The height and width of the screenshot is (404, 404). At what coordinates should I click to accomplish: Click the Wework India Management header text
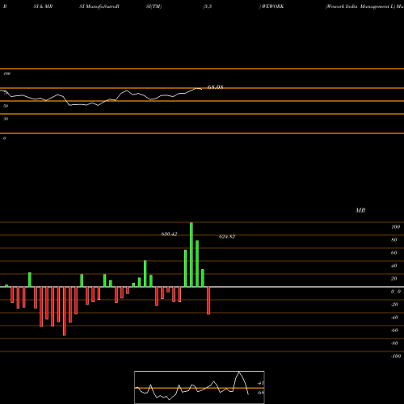(360, 6)
